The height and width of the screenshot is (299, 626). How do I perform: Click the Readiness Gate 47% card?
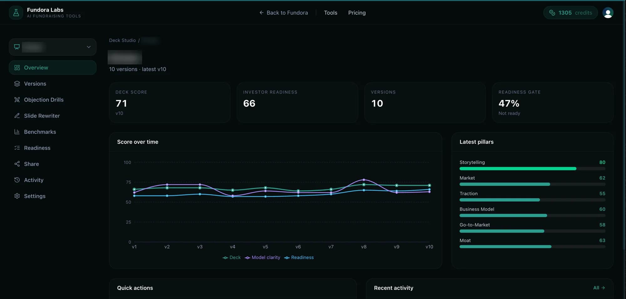(553, 103)
